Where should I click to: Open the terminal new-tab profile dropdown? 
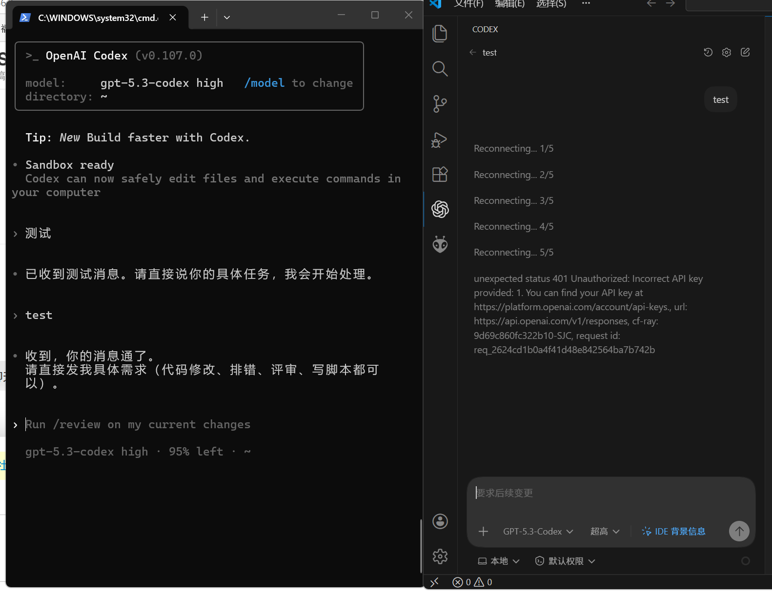(227, 18)
